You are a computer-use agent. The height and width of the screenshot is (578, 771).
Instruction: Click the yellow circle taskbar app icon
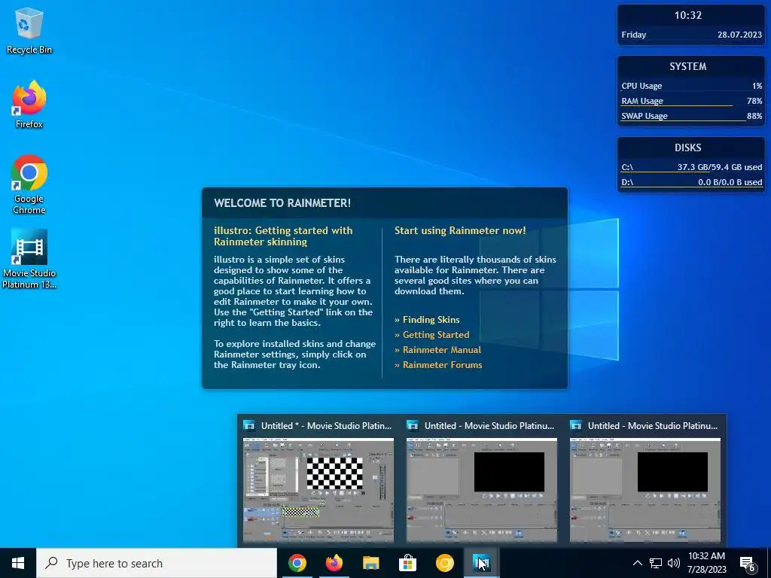(x=444, y=563)
